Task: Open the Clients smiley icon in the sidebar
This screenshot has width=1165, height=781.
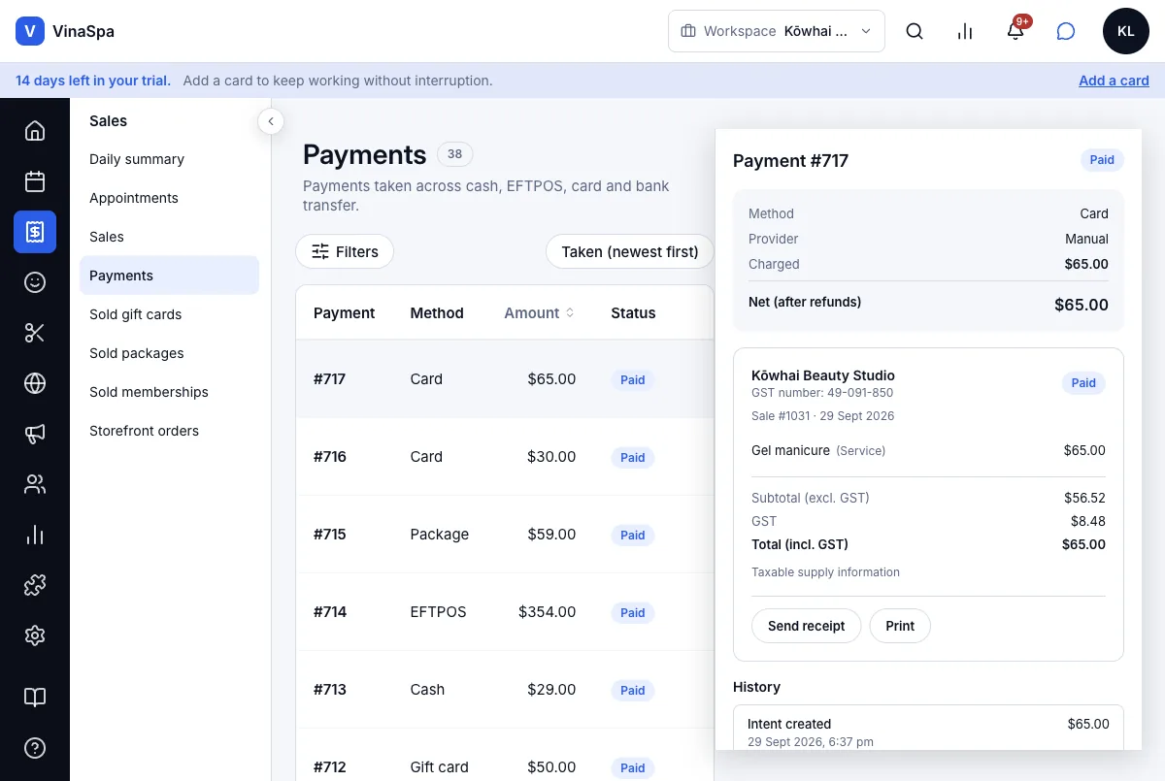Action: [35, 282]
